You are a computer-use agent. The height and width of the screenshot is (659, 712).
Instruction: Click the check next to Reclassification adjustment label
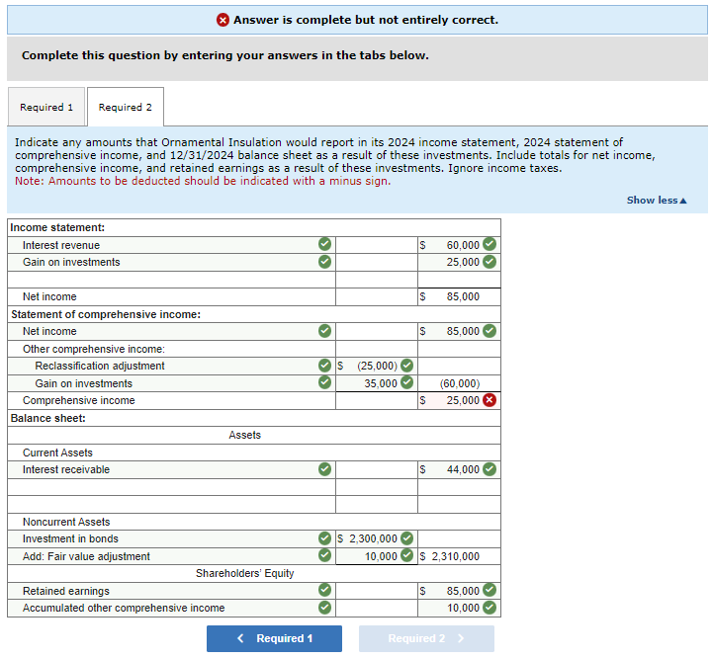(324, 366)
